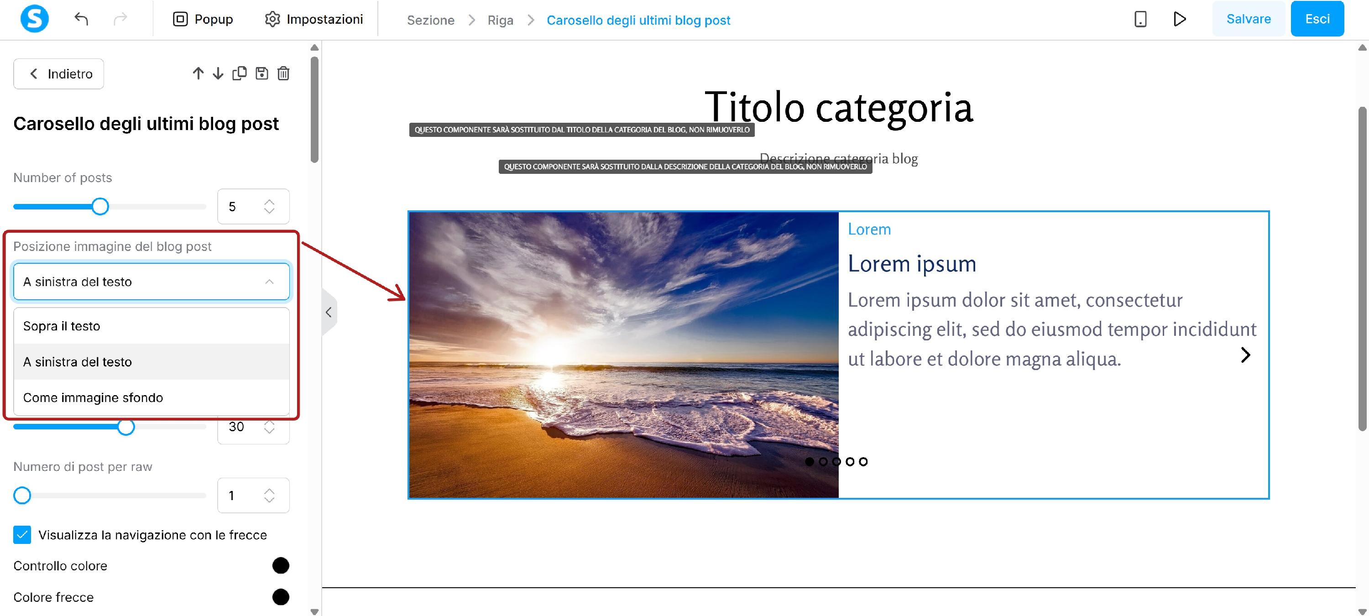
Task: Select the fourth carousel dot
Action: click(x=850, y=461)
